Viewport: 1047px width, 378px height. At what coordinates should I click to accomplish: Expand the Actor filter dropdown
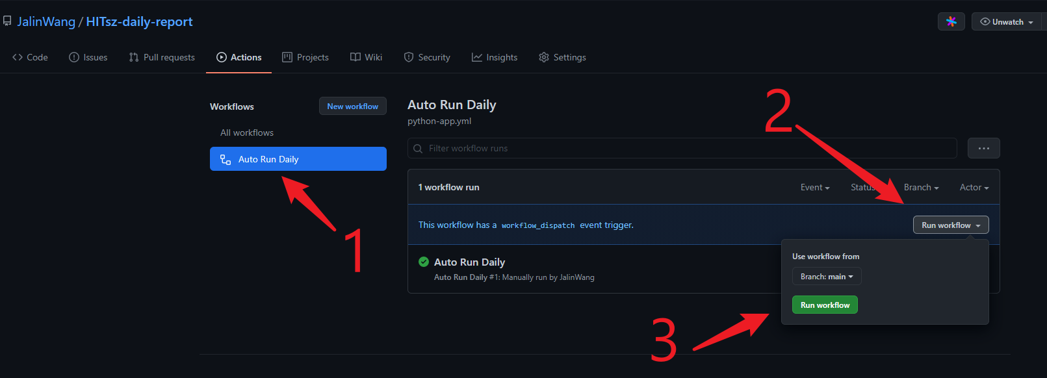pyautogui.click(x=974, y=187)
